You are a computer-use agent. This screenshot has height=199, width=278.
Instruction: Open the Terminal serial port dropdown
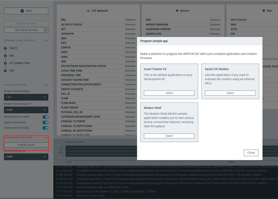(x=26, y=157)
